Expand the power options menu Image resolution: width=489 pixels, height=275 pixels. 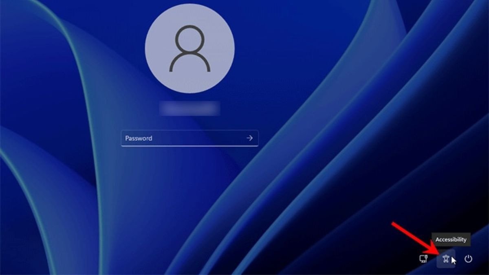[x=468, y=259]
